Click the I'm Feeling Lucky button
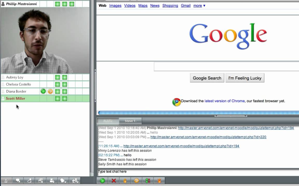299x186 pixels. tap(245, 78)
